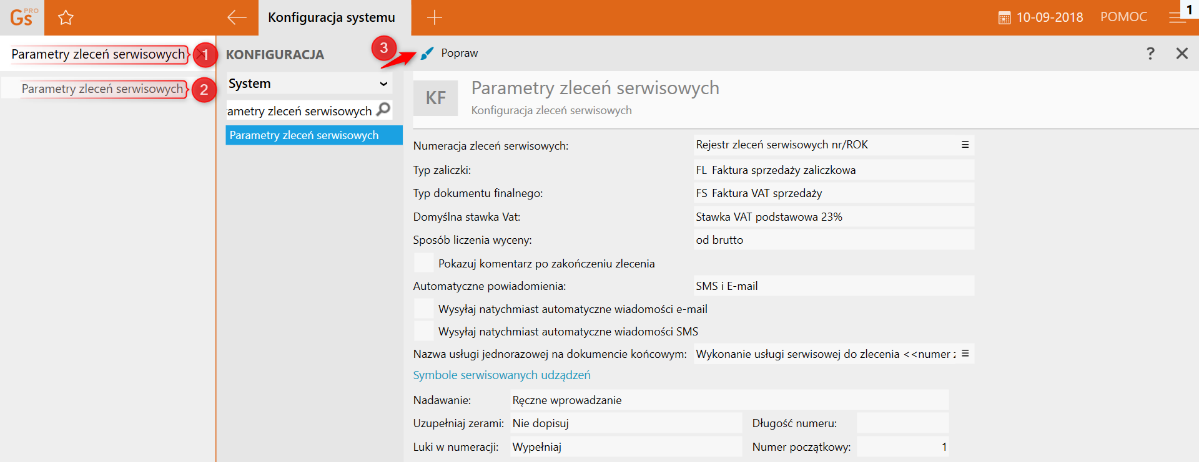Open Typ dokumentu finalnego field

834,193
